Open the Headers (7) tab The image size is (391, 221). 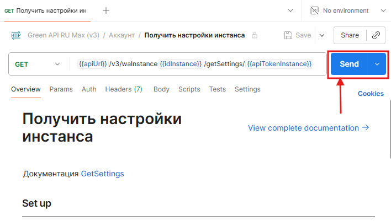[x=124, y=89]
